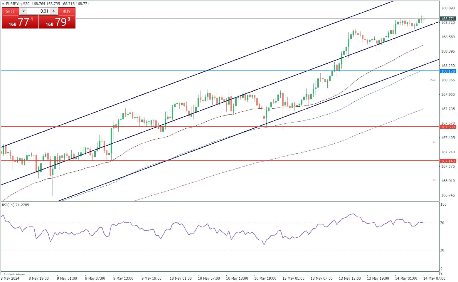Select the EURJPYm,M30 chart title text
The height and width of the screenshot is (282, 458).
pos(18,4)
